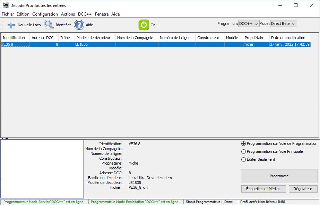Collapse the split pane with the up arrow
Image resolution: width=320 pixels, height=205 pixels.
tap(3, 139)
